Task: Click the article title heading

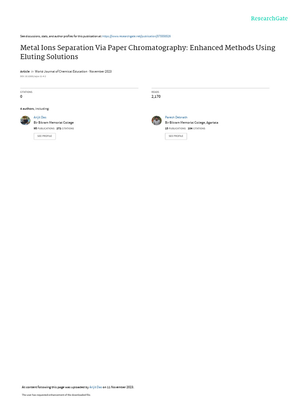Action: [x=148, y=52]
